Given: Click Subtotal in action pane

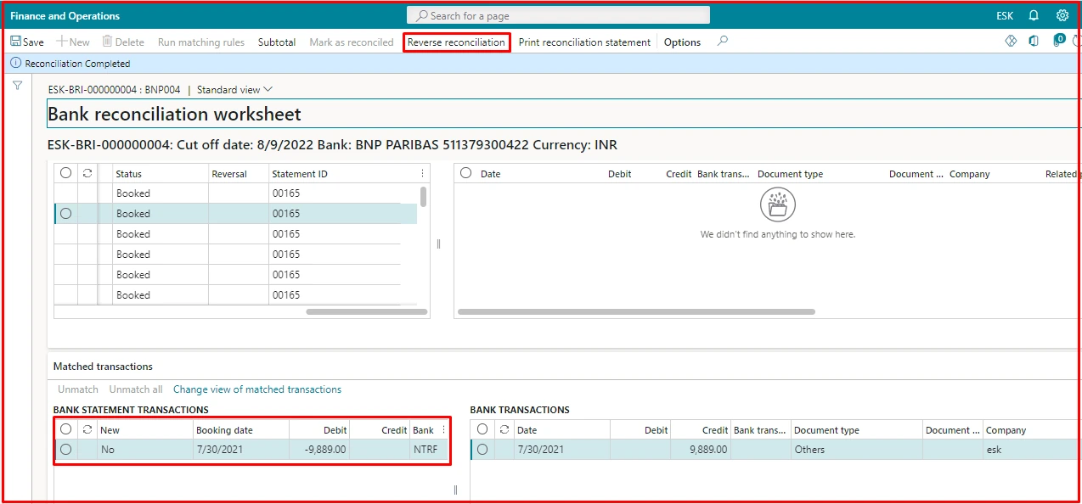Looking at the screenshot, I should (277, 42).
